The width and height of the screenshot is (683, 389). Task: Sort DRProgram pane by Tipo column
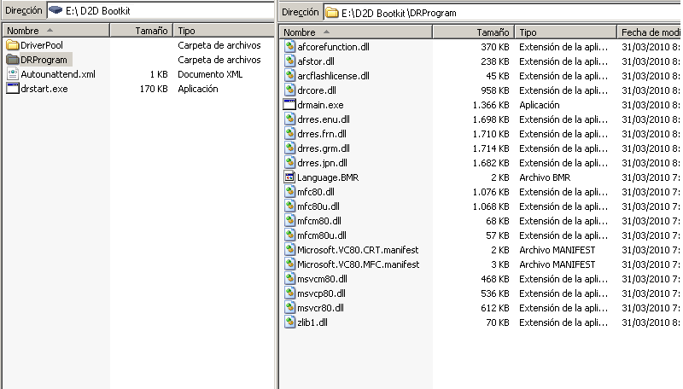[566, 32]
